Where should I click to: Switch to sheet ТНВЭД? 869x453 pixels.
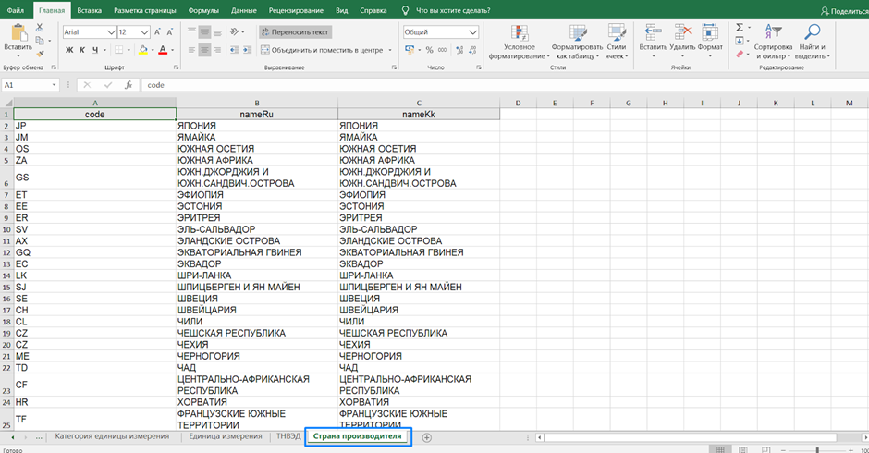[x=288, y=436]
